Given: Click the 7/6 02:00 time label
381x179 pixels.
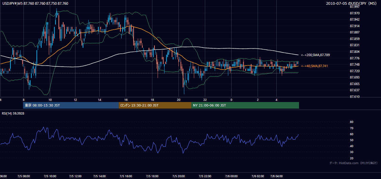Looking at the screenshot, I should (258, 176).
